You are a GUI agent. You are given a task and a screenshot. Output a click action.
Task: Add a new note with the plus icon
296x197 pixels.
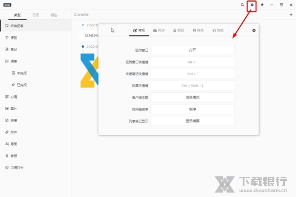tap(291, 15)
